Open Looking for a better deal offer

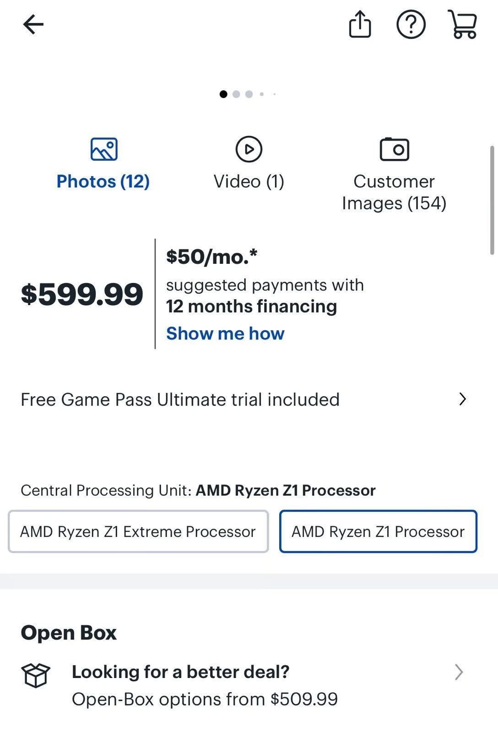(x=181, y=672)
